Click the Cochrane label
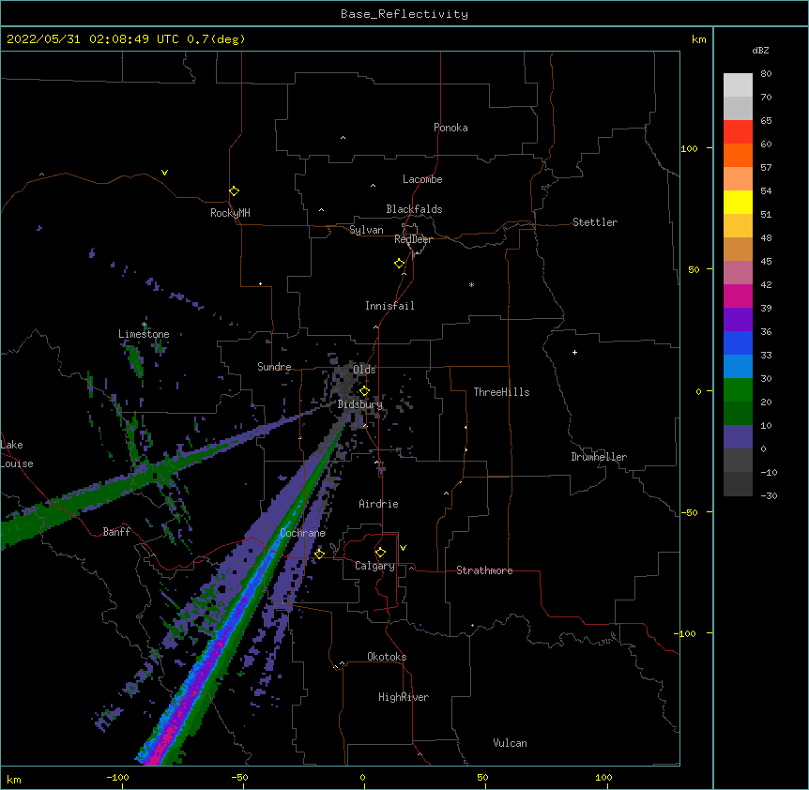Screen dimensions: 809x790 [x=302, y=533]
